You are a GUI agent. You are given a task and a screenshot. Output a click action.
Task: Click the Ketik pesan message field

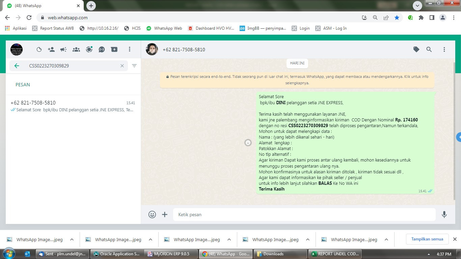(x=304, y=214)
